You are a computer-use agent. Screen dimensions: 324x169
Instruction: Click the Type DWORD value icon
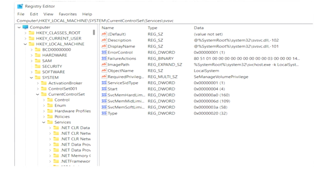104,113
